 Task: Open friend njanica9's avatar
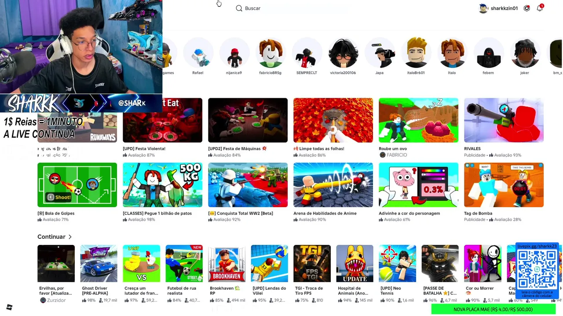click(234, 53)
